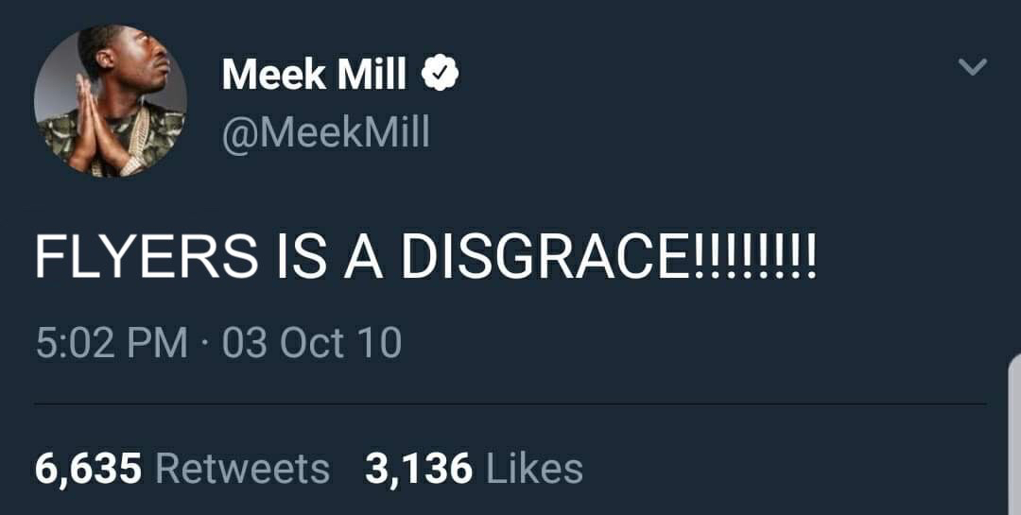Screen dimensions: 1021x515
Task: Click the letter A in the tweet text
Action: click(363, 257)
